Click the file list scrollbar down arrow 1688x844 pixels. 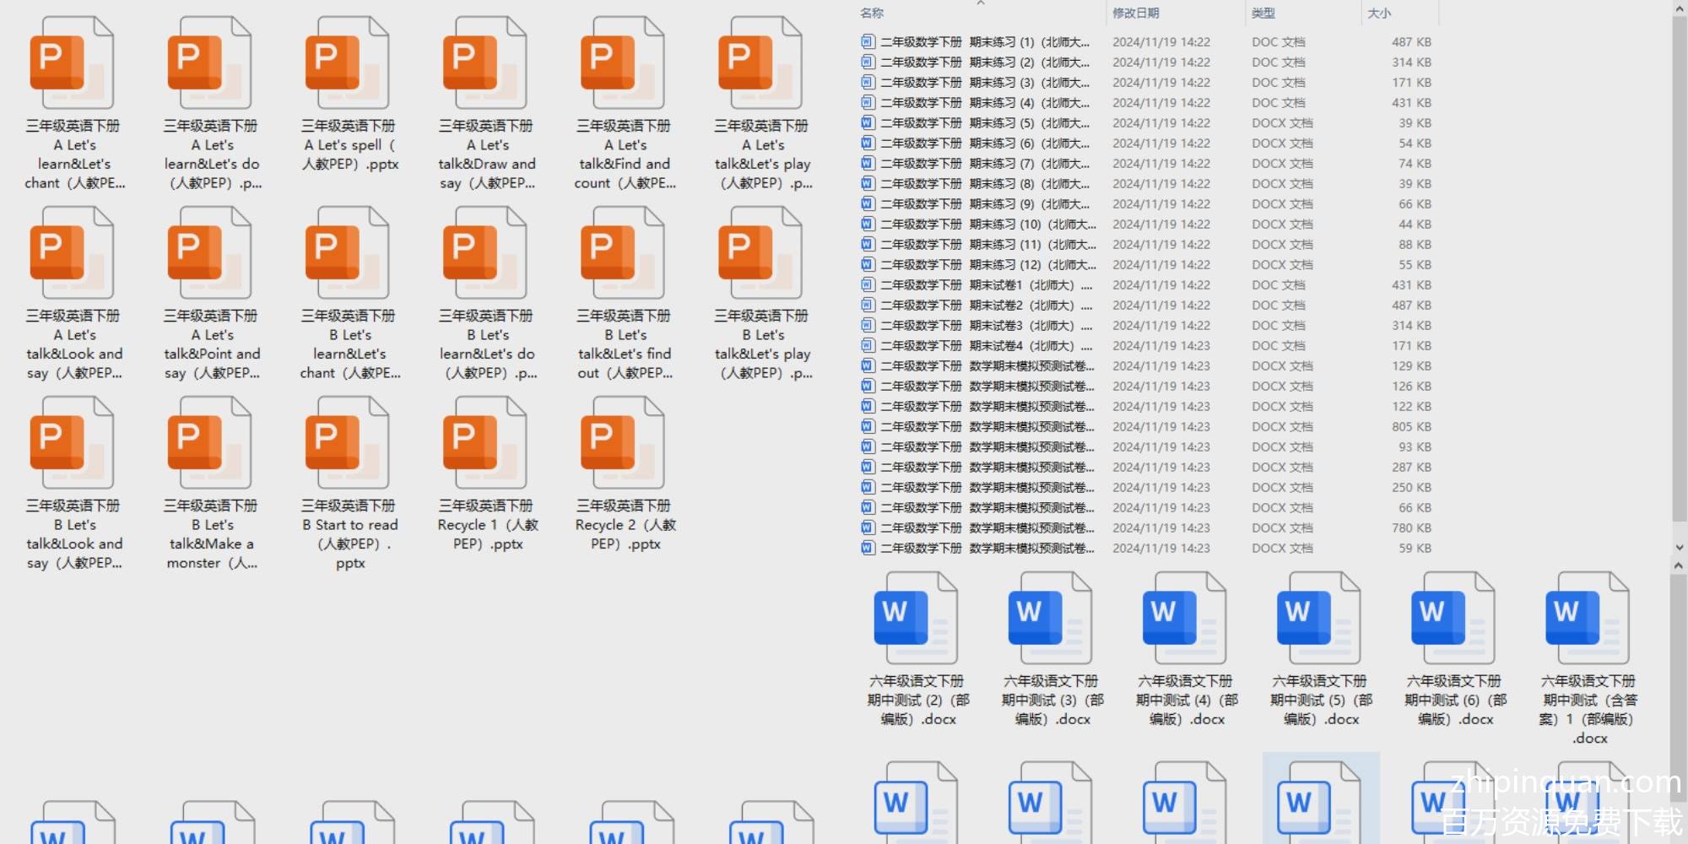click(x=1678, y=548)
